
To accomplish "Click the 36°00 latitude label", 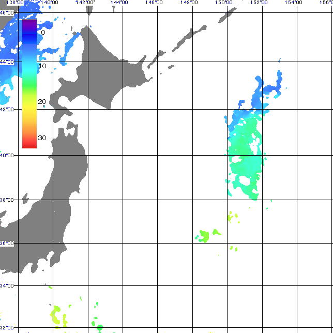I will (7, 244).
